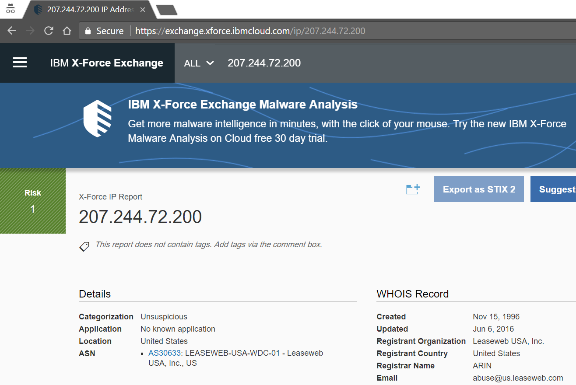Reload the page
Image resolution: width=576 pixels, height=385 pixels.
click(49, 31)
